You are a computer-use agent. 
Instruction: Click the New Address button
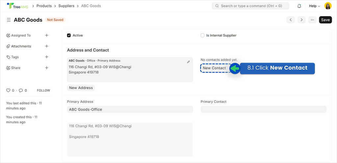coord(81,88)
